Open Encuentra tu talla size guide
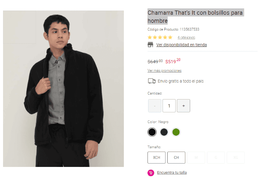 coord(172,172)
